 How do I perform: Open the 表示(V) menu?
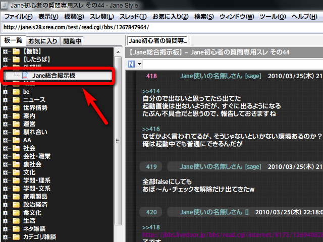[x=48, y=17]
